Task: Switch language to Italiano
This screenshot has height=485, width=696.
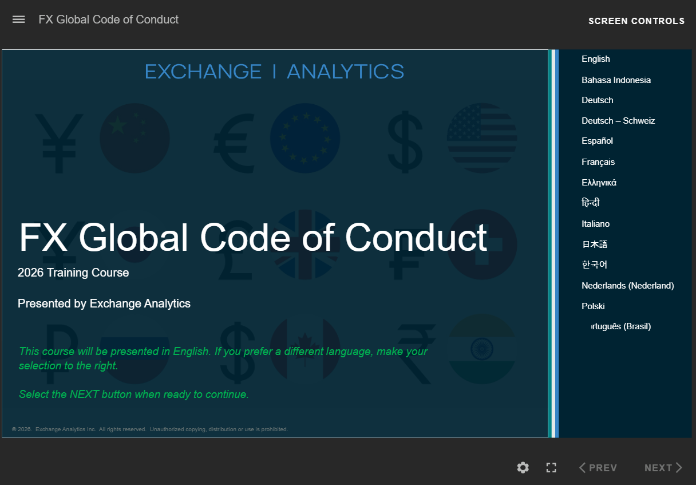Action: tap(595, 224)
